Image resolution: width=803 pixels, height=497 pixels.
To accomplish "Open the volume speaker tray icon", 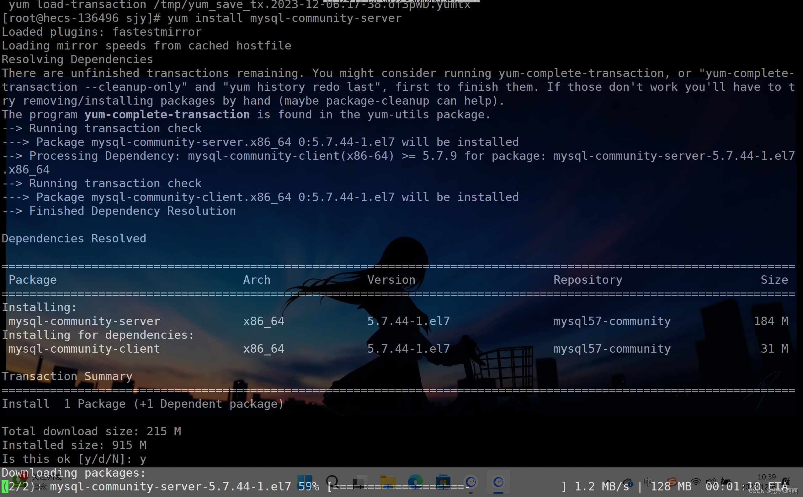I will 711,482.
